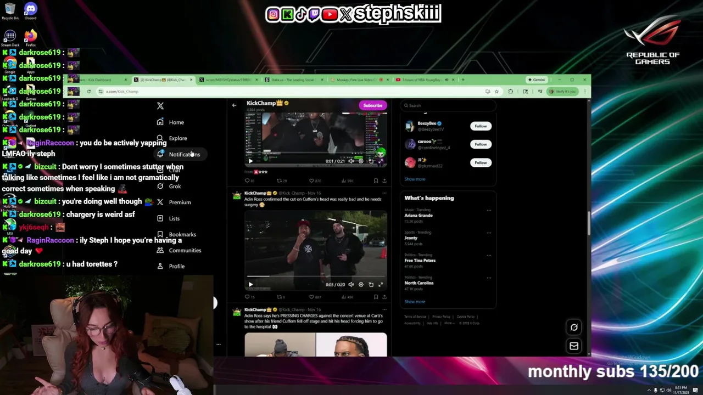Mute the 0:01 / 0:21 video

tap(351, 161)
